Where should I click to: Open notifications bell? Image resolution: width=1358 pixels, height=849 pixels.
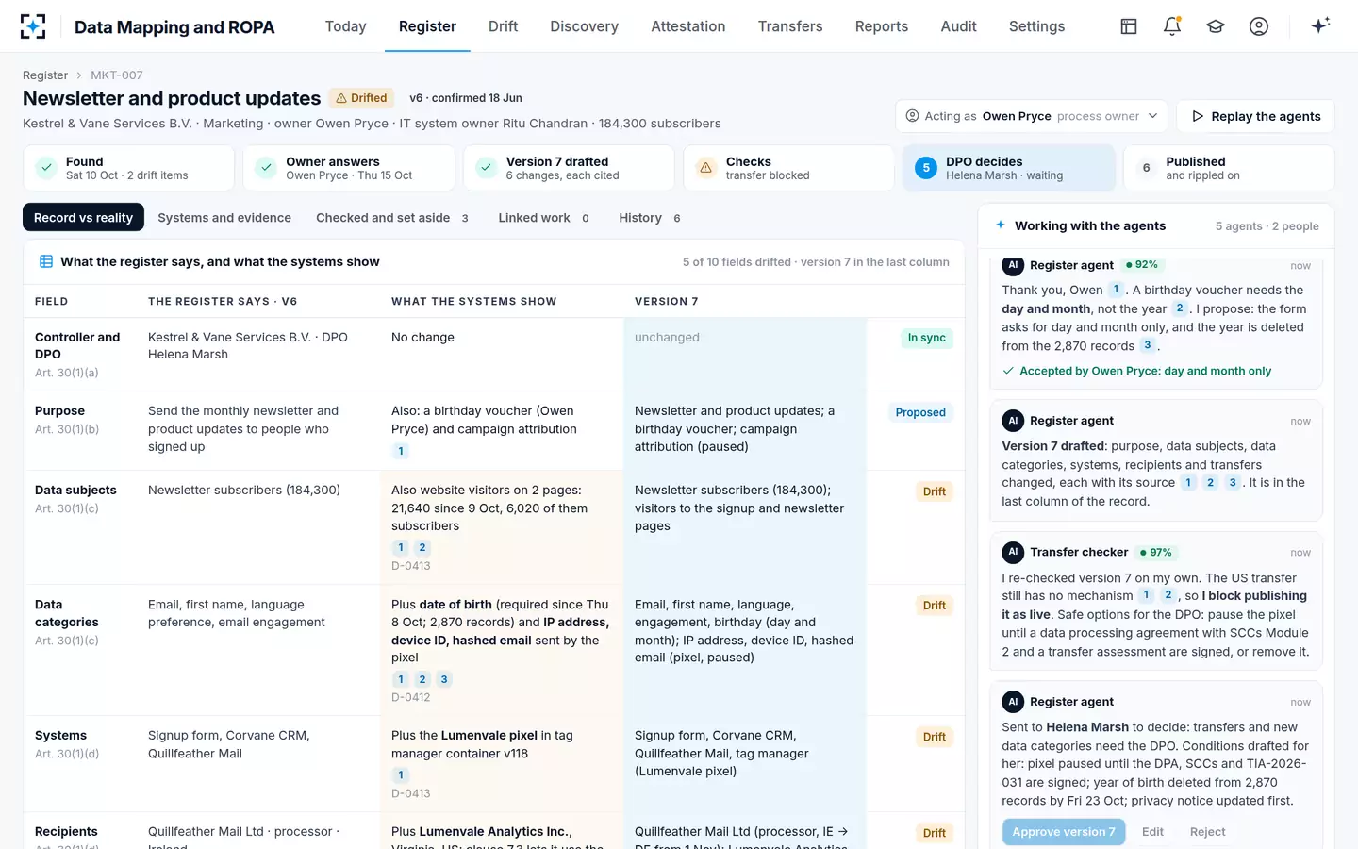(x=1172, y=26)
